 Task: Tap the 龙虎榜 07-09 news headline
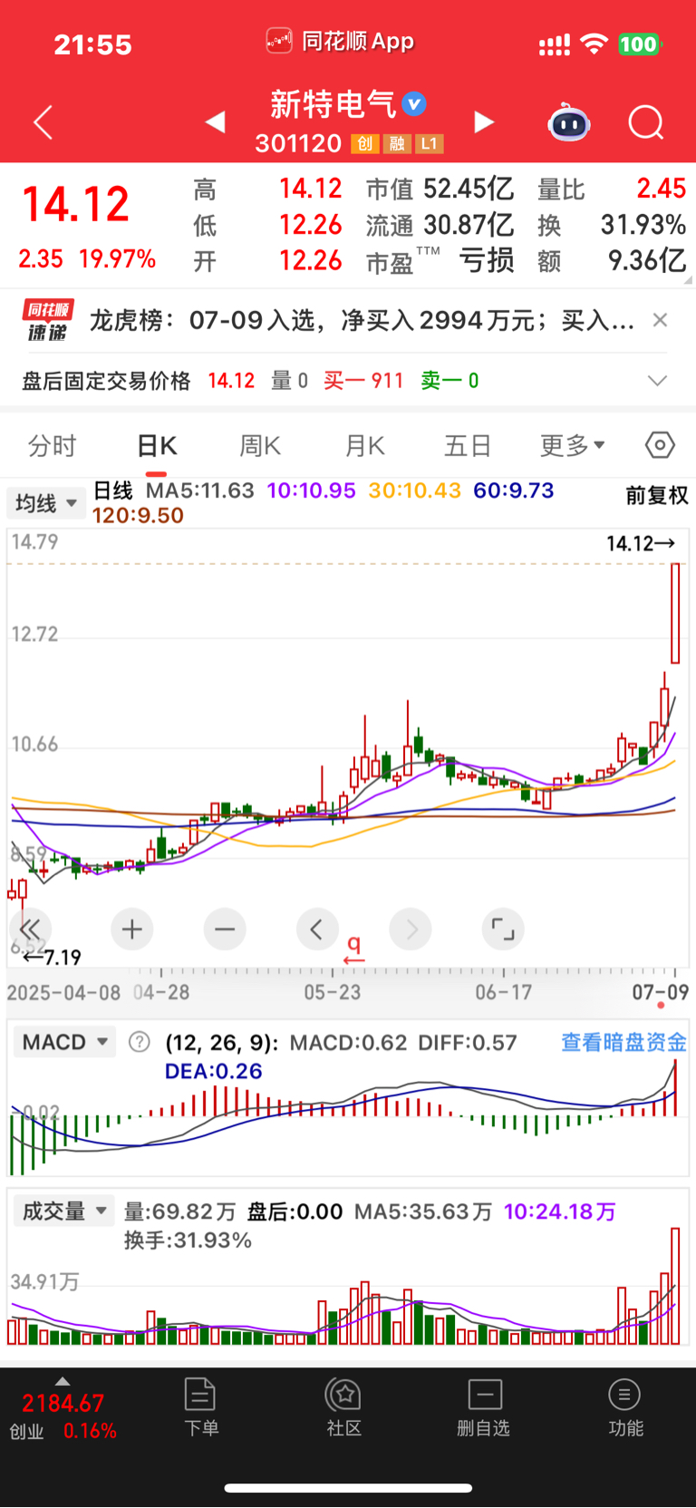click(362, 320)
